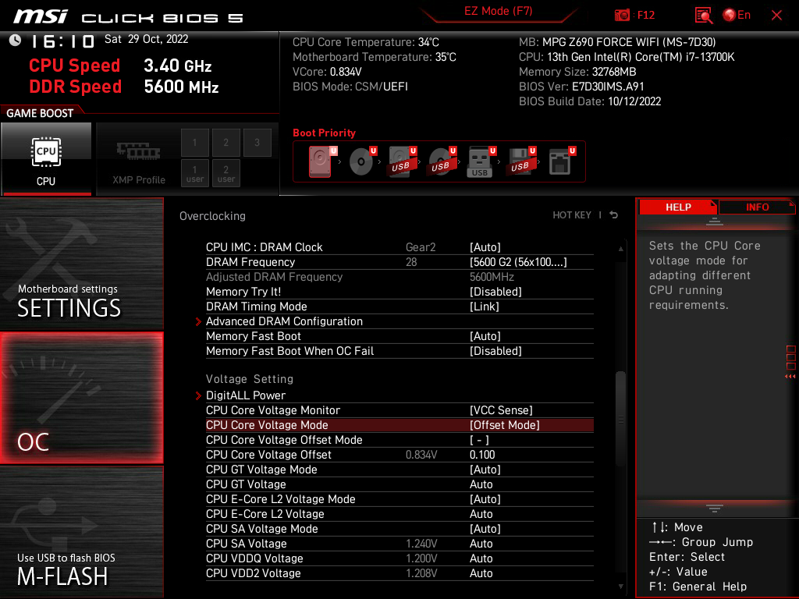Screen dimensions: 799x599
Task: Expand the DigitALL Power submenu
Action: [x=246, y=395]
